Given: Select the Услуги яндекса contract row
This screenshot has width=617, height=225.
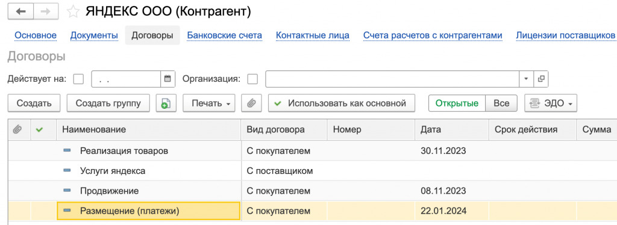Looking at the screenshot, I should click(x=313, y=171).
